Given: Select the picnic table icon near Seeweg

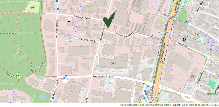Looking at the screenshot, I should (x=18, y=75).
